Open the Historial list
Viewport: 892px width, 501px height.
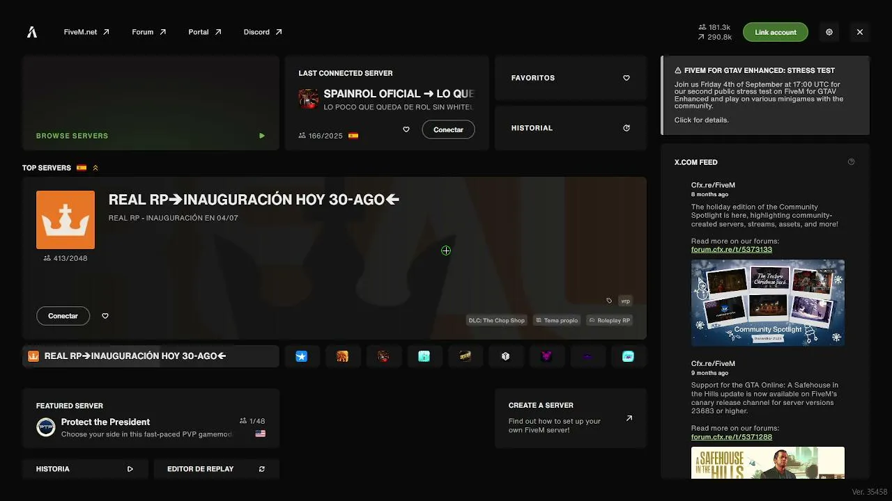(x=571, y=128)
